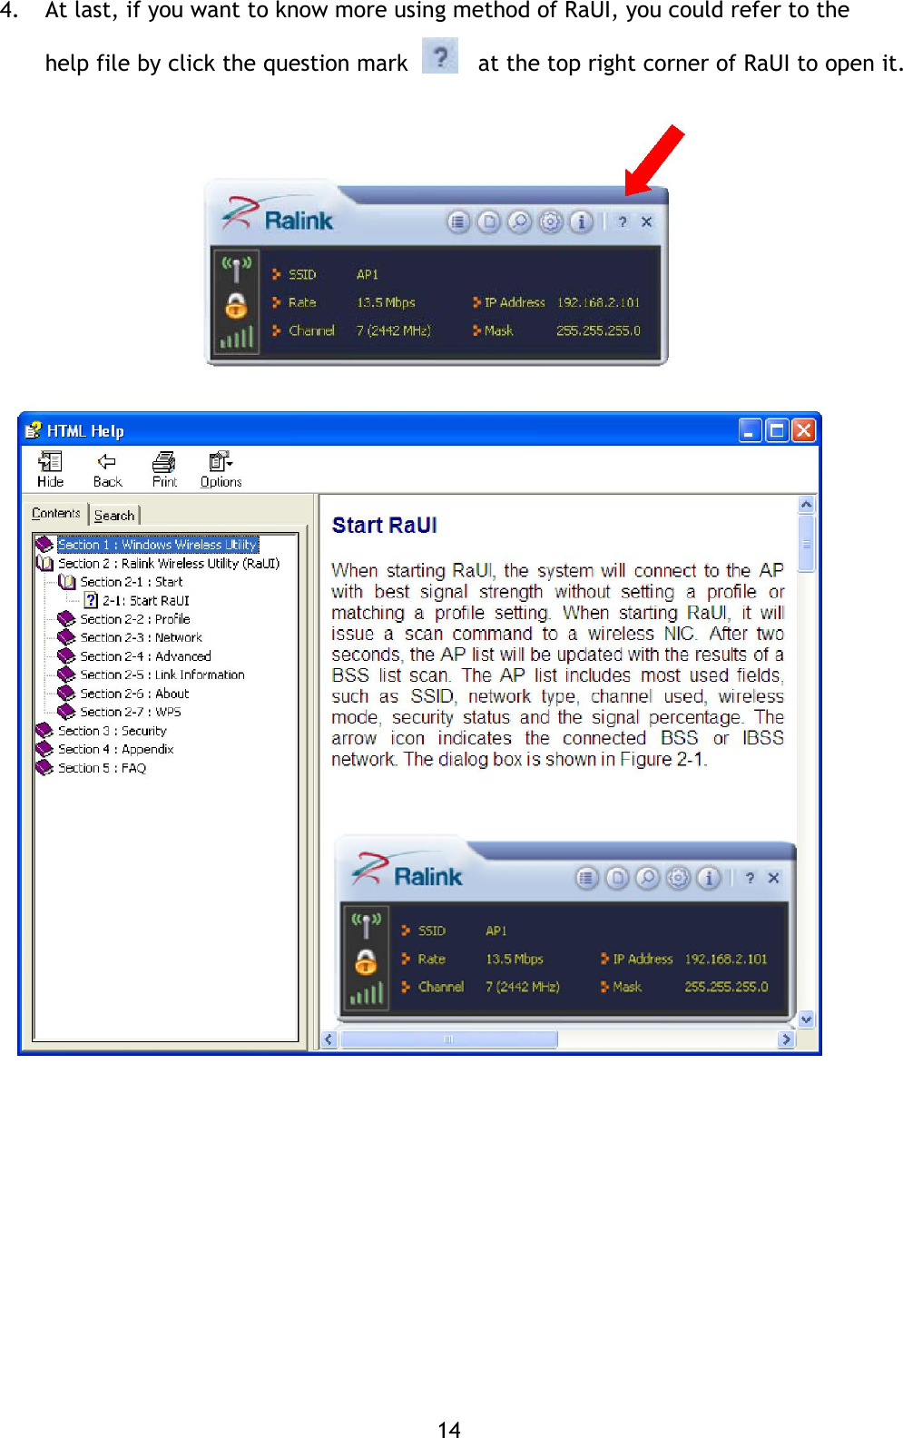Click Profile page icon in help figure RaUI
Viewport: 903px width, 1438px height.
(617, 878)
